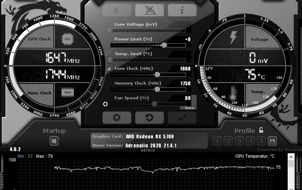302x190 pixels.
Task: Save profile with the floppy disk icon
Action: pos(272,141)
